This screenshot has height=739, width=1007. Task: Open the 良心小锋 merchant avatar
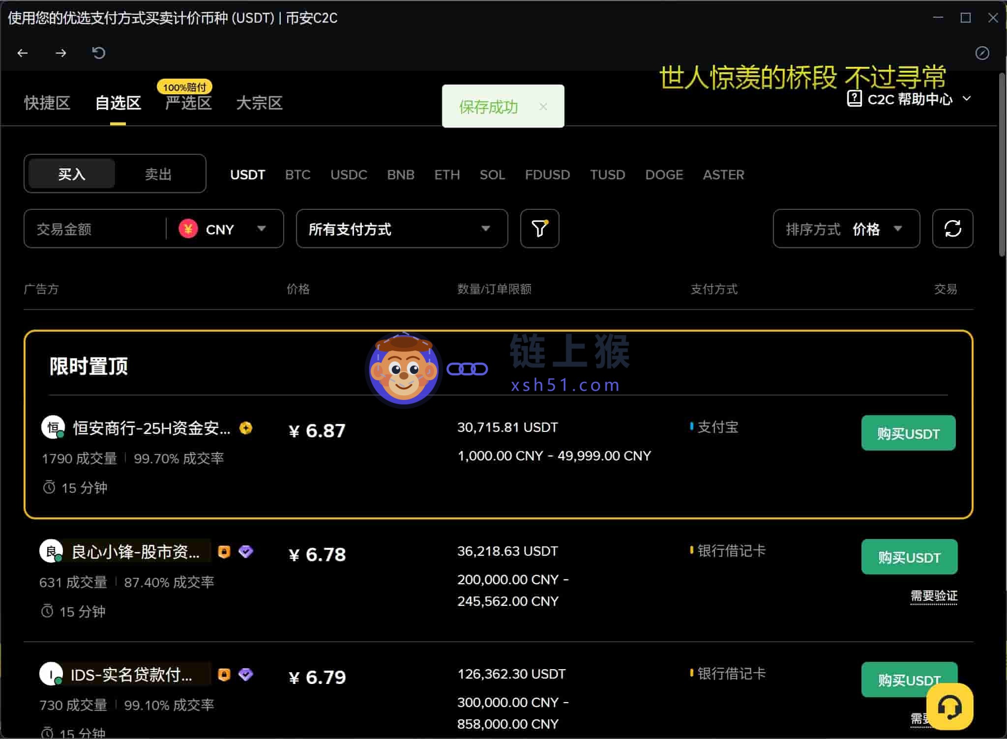pos(51,551)
